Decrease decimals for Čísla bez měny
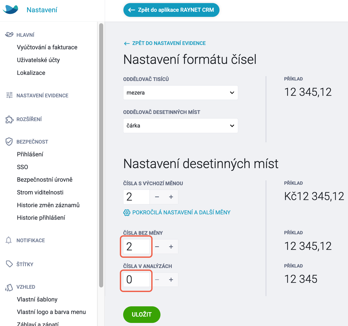This screenshot has width=348, height=326. (x=157, y=247)
